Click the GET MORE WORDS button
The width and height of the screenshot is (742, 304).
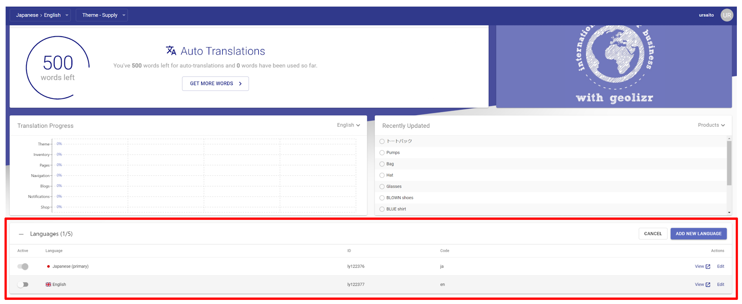coord(216,84)
